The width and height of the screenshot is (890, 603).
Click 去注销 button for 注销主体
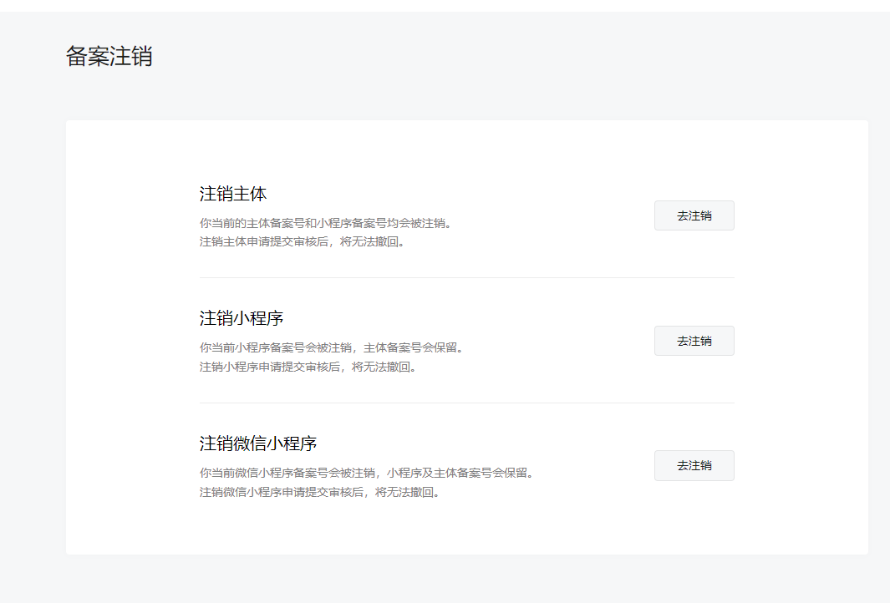pos(694,215)
